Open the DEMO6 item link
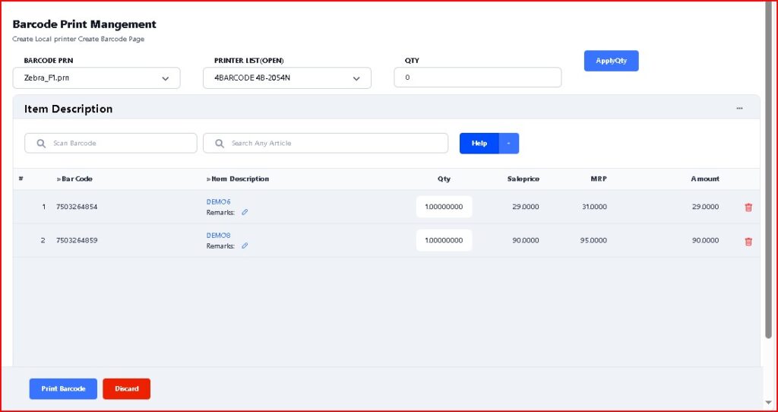The height and width of the screenshot is (412, 778). [x=218, y=201]
